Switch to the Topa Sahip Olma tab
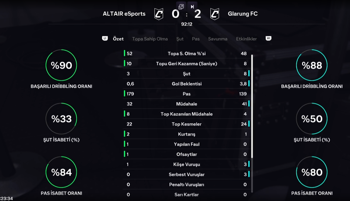This screenshot has height=201, width=350. point(150,39)
